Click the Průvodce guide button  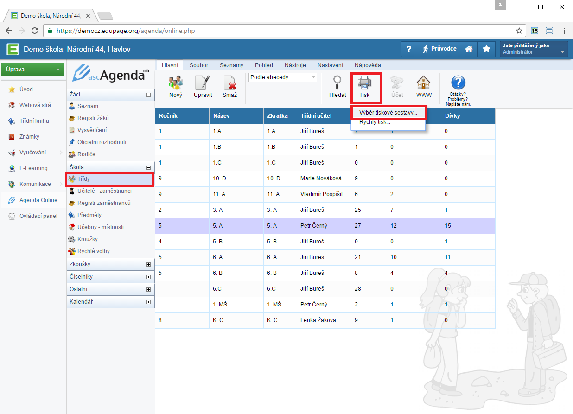(x=439, y=49)
